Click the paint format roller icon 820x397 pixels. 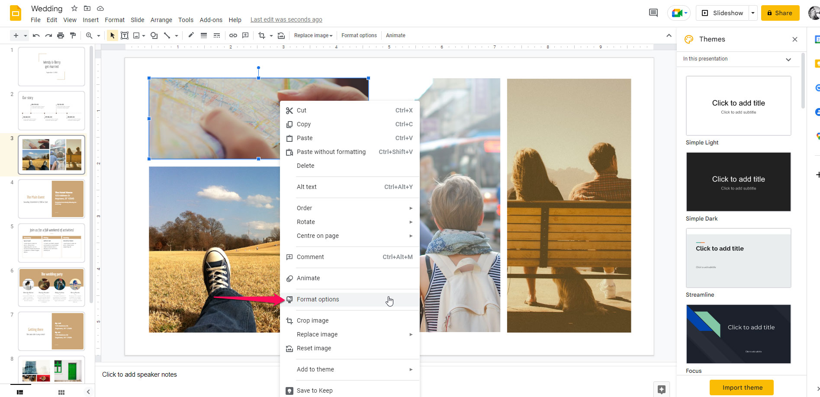pos(73,35)
